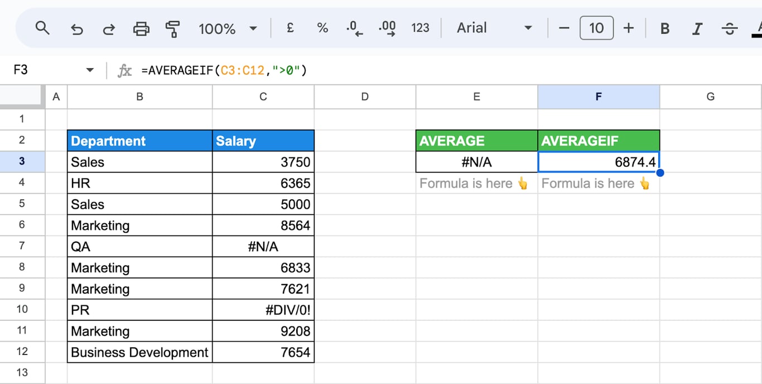Viewport: 762px width, 384px height.
Task: Open the name box dropdown arrow
Action: pyautogui.click(x=90, y=70)
